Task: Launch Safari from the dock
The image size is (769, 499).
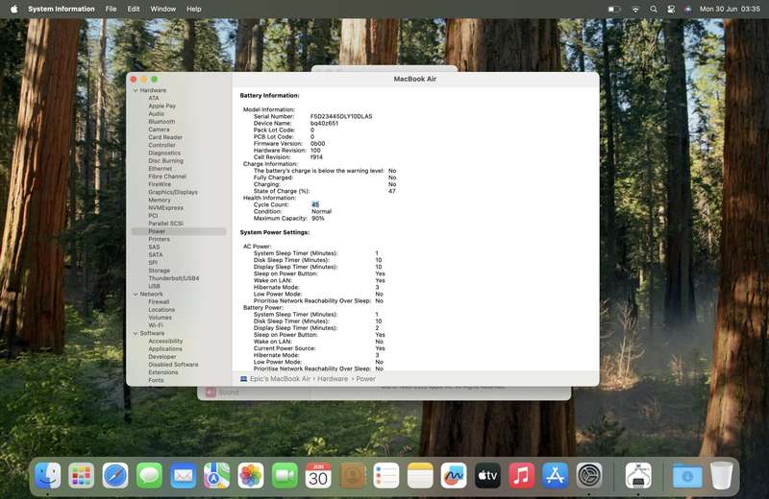Action: [x=115, y=476]
